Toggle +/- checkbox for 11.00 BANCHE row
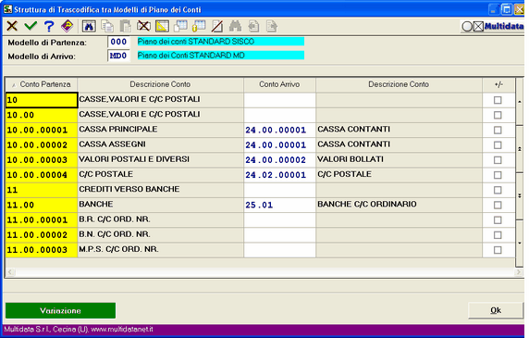 point(498,205)
